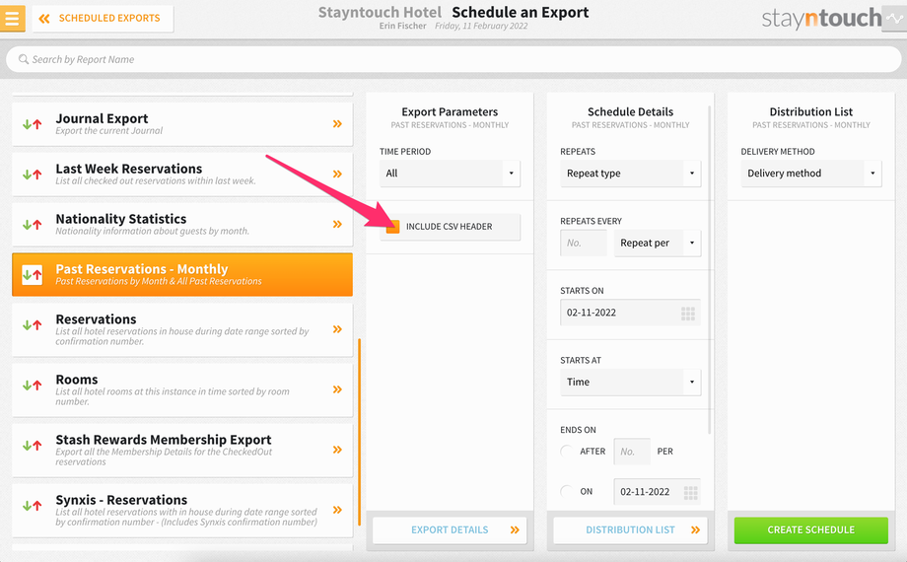Focus the Search by Report Name field

pos(453,59)
